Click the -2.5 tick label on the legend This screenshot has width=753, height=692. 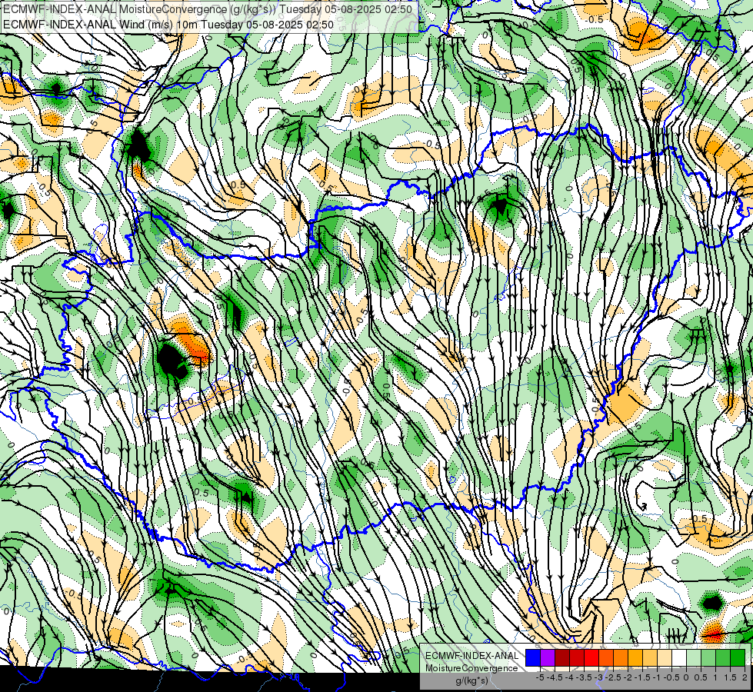click(x=613, y=677)
